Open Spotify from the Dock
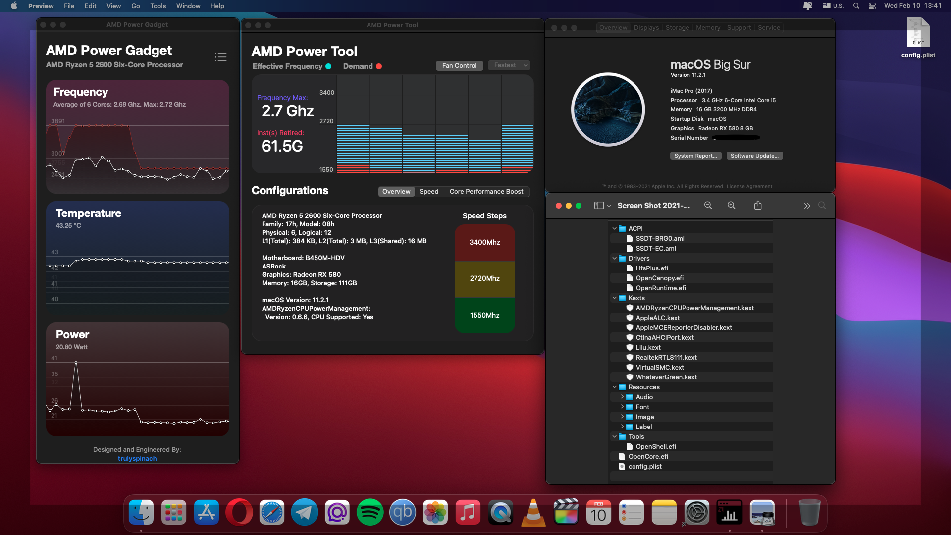Image resolution: width=951 pixels, height=535 pixels. 370,513
